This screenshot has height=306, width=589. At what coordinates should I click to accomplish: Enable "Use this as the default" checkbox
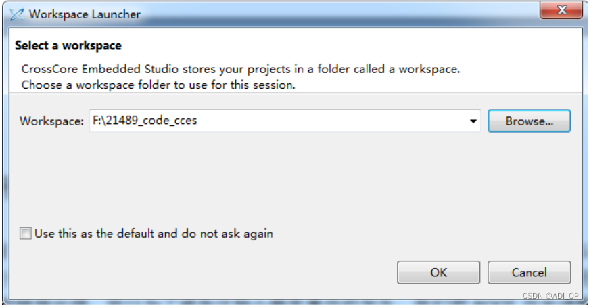coord(26,234)
